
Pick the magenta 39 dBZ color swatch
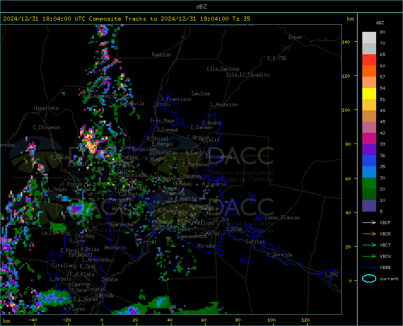369,139
